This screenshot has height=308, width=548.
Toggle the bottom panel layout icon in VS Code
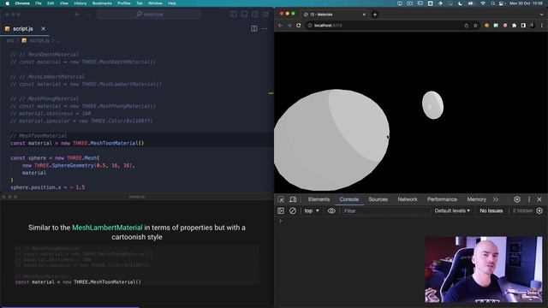click(x=244, y=15)
